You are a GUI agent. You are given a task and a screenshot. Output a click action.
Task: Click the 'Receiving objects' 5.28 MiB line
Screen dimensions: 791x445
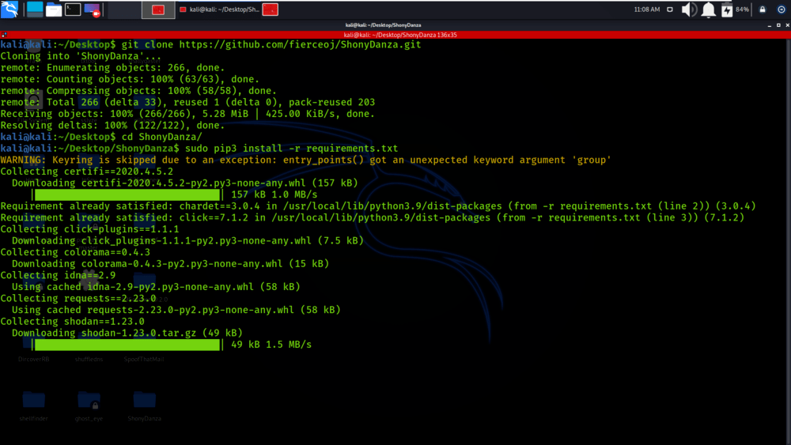(x=187, y=114)
